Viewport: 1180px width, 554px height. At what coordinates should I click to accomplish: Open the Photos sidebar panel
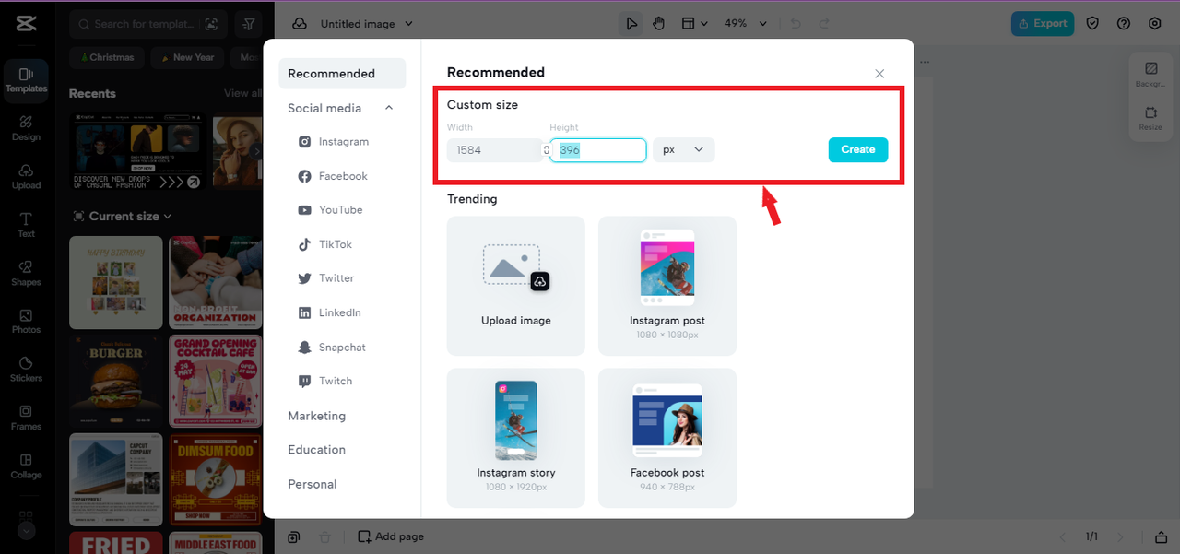point(26,321)
